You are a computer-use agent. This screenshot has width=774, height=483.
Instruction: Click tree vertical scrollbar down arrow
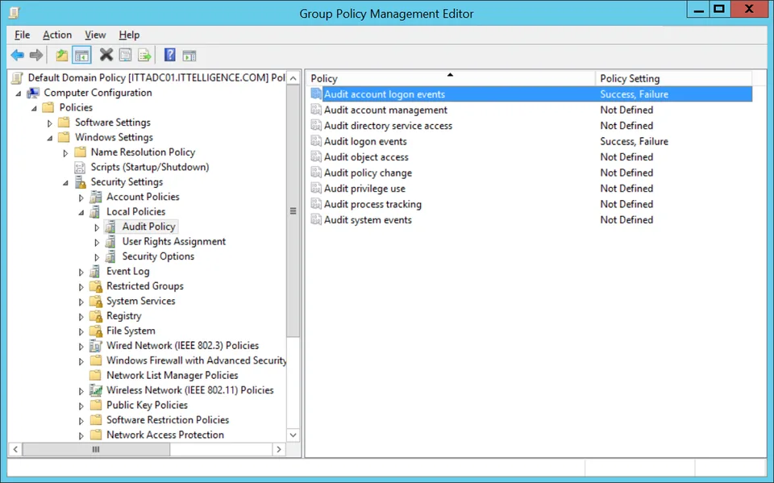[x=293, y=435]
